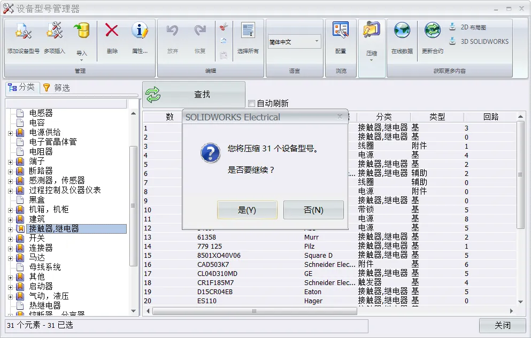This screenshot has width=531, height=338.
Task: Select the 电感器 tree item
Action: [x=41, y=113]
